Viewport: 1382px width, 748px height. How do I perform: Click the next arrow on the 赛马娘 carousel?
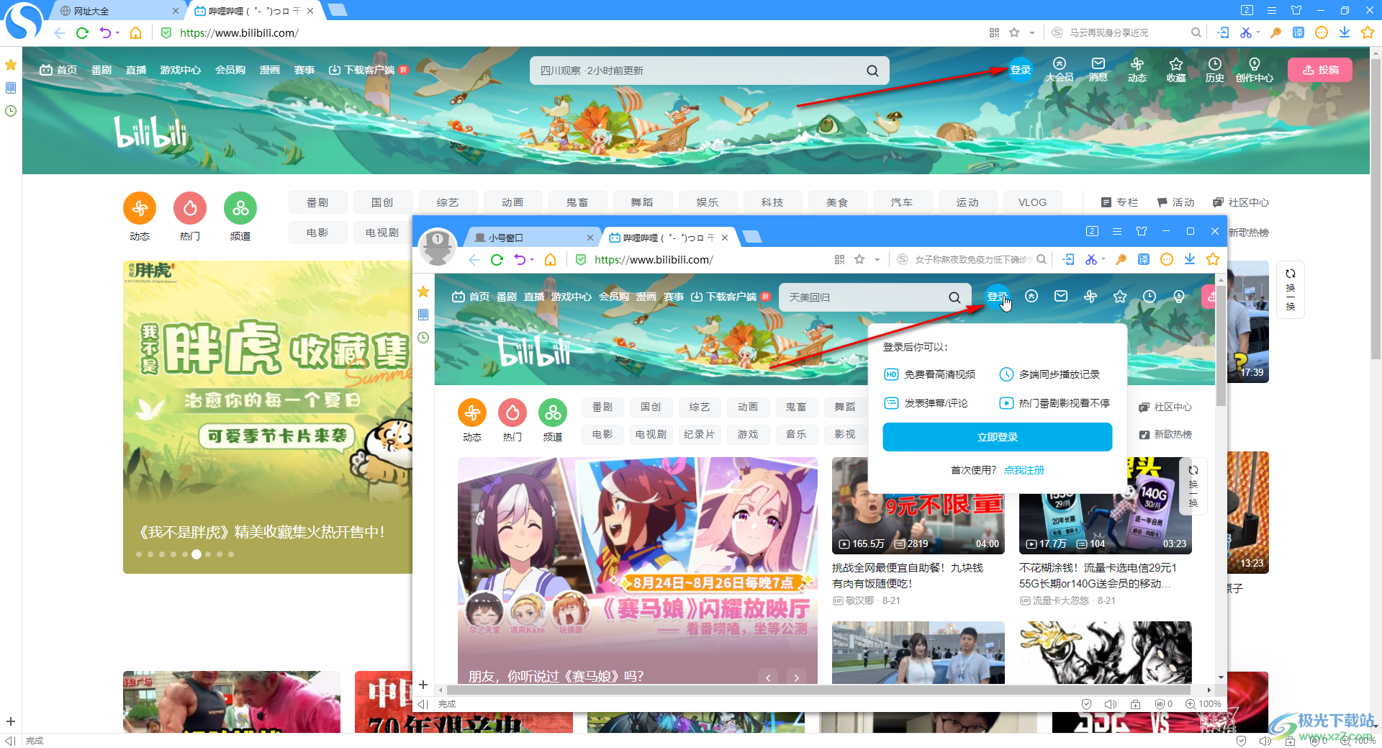[x=796, y=677]
